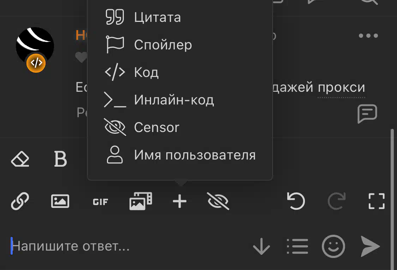The image size is (397, 270).
Task: Toggle the crossed-eye hide content button
Action: pyautogui.click(x=218, y=201)
